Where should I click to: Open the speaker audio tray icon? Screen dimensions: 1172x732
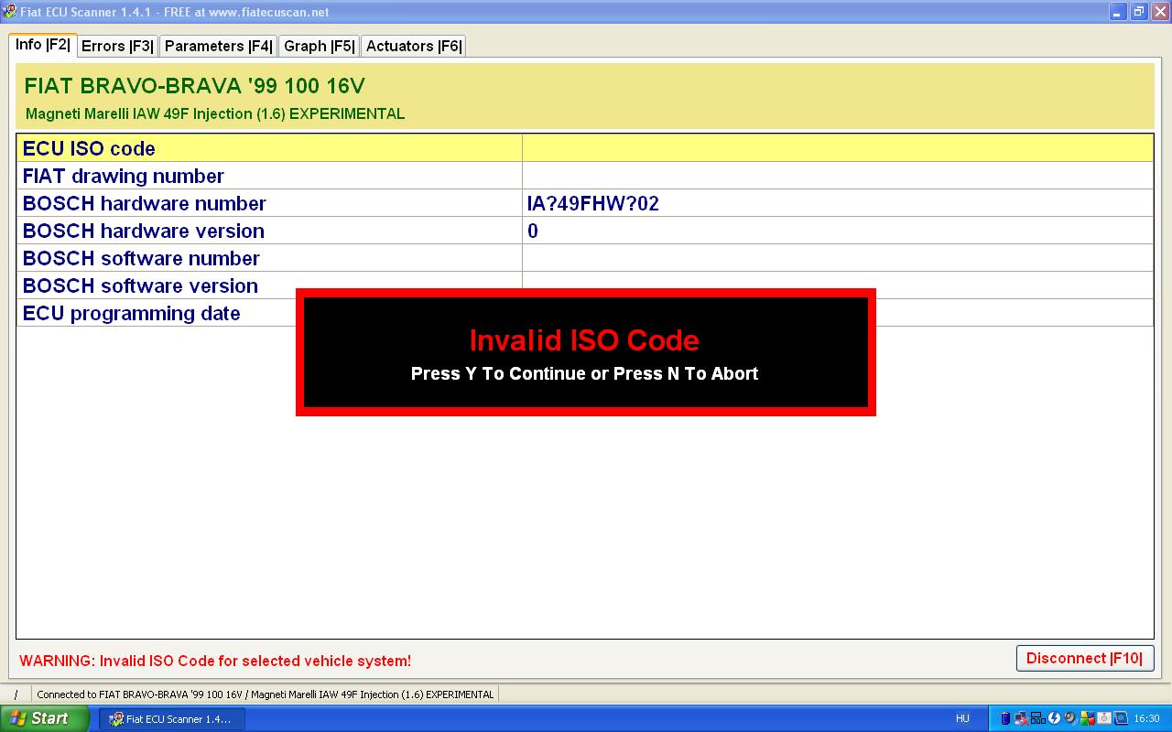(x=1069, y=719)
